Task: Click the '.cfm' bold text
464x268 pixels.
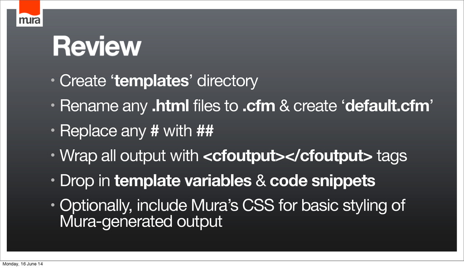Action: click(x=259, y=105)
